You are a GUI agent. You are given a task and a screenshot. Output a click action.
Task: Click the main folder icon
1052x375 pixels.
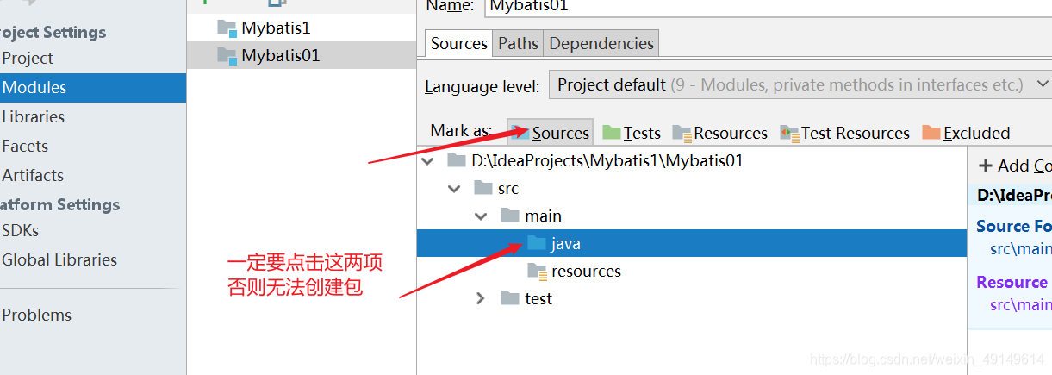[510, 216]
